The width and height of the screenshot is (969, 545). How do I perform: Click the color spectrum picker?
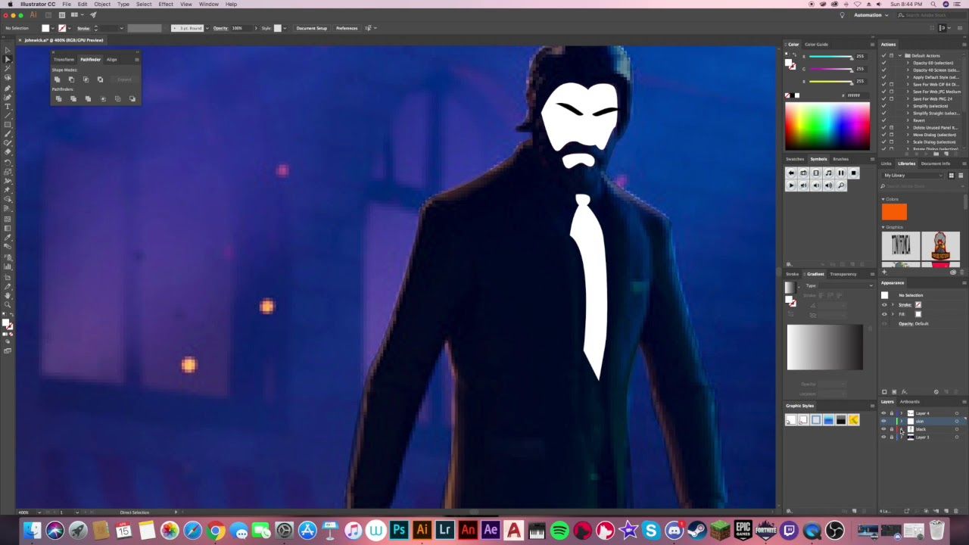pyautogui.click(x=827, y=126)
